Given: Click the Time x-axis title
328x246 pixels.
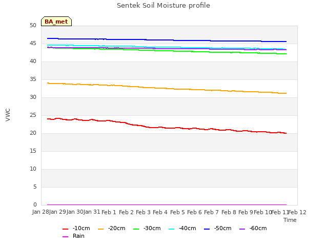Looking at the screenshot, I should click(290, 220).
